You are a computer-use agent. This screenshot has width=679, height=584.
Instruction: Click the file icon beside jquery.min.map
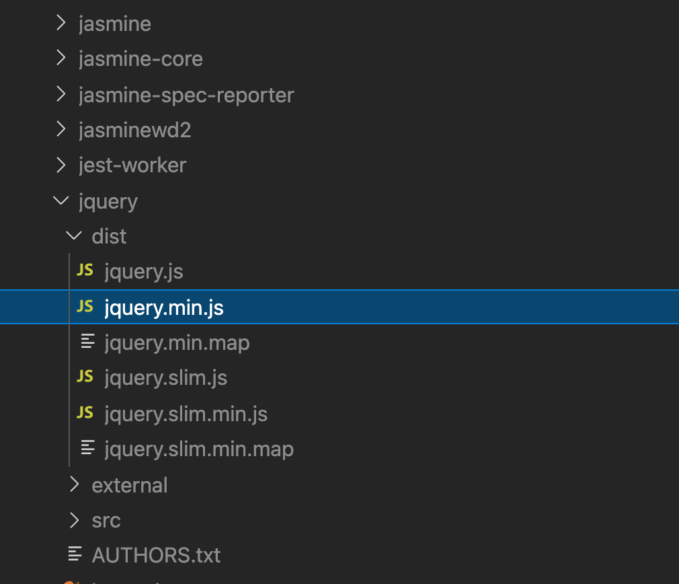(87, 342)
